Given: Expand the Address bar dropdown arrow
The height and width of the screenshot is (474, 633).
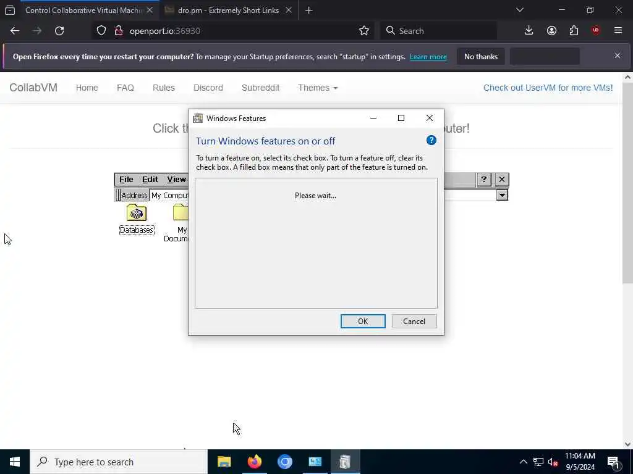Looking at the screenshot, I should coord(502,195).
